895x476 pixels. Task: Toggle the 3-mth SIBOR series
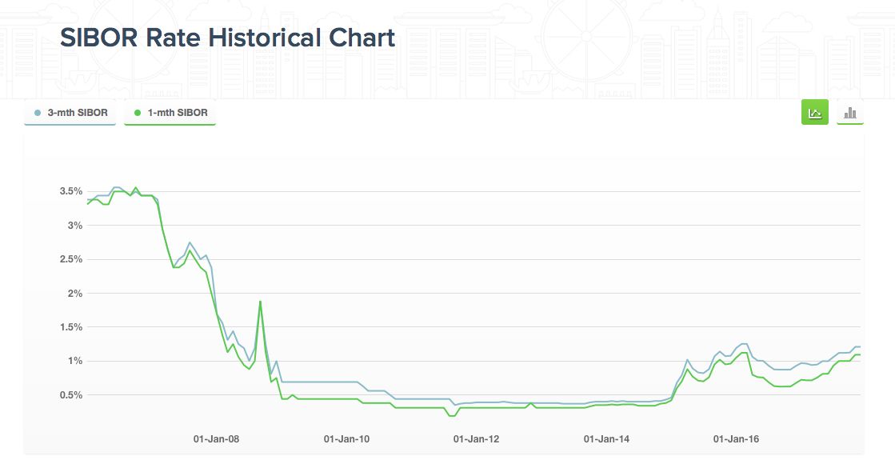click(x=70, y=113)
